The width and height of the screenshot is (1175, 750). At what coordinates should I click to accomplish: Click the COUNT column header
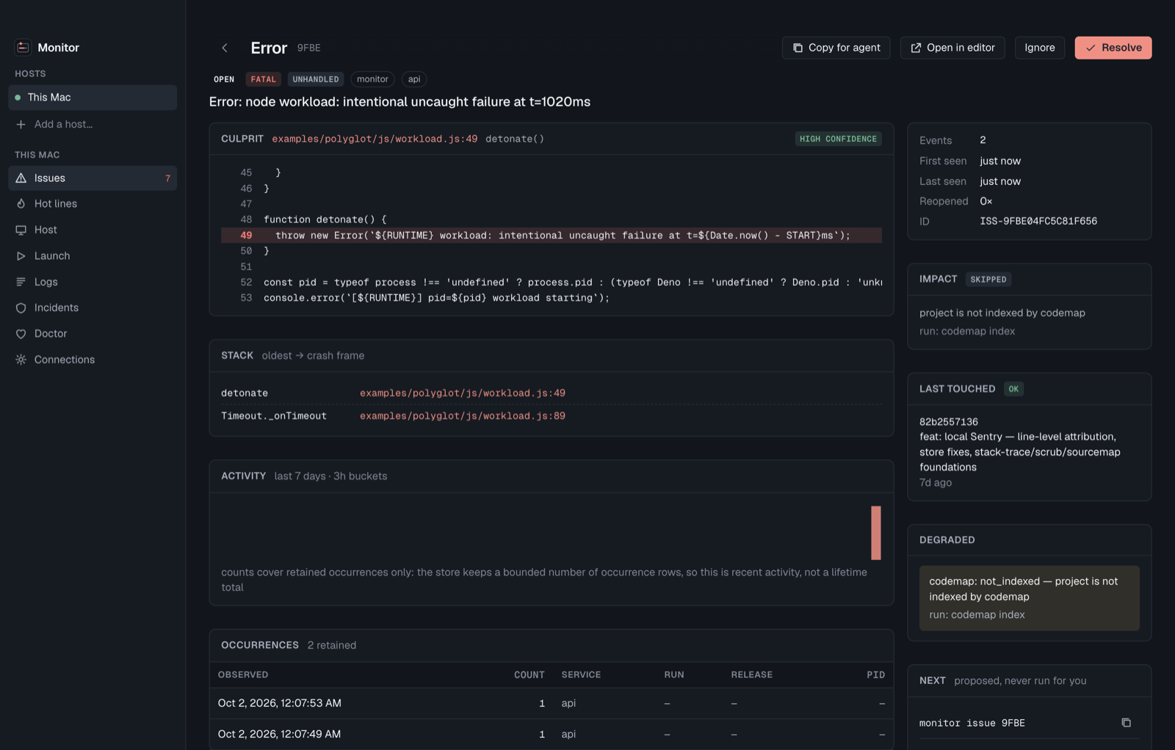pyautogui.click(x=529, y=674)
